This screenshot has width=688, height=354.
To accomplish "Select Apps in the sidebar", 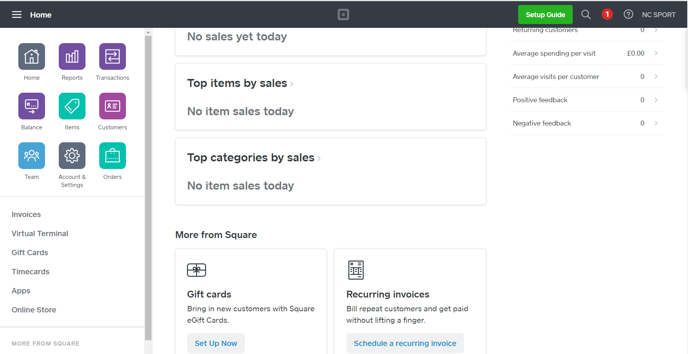I will pos(21,291).
